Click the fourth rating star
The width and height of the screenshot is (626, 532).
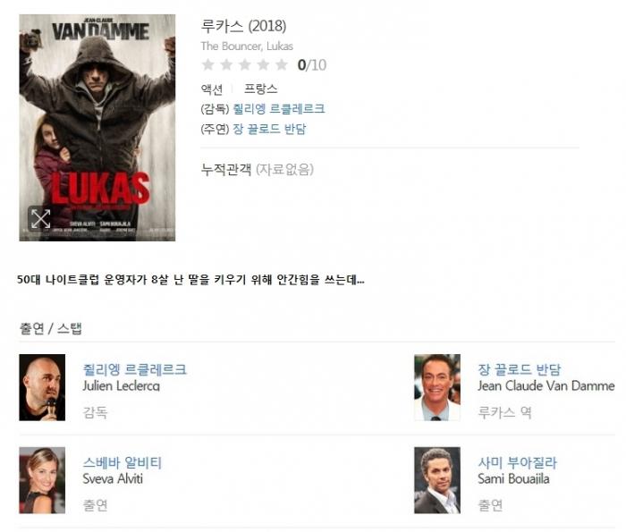263,64
